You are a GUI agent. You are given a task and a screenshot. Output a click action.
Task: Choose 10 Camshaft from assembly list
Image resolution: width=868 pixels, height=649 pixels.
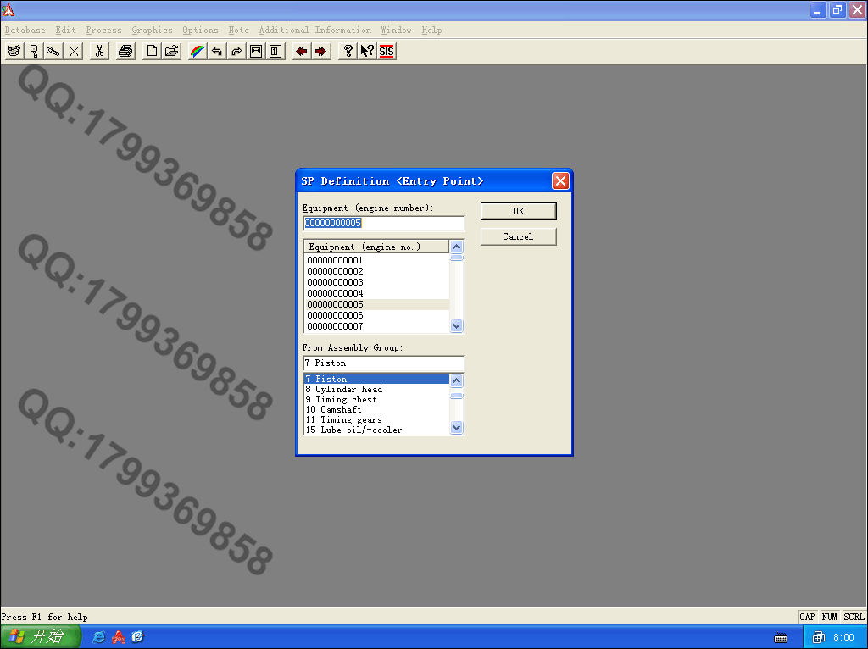pos(341,410)
